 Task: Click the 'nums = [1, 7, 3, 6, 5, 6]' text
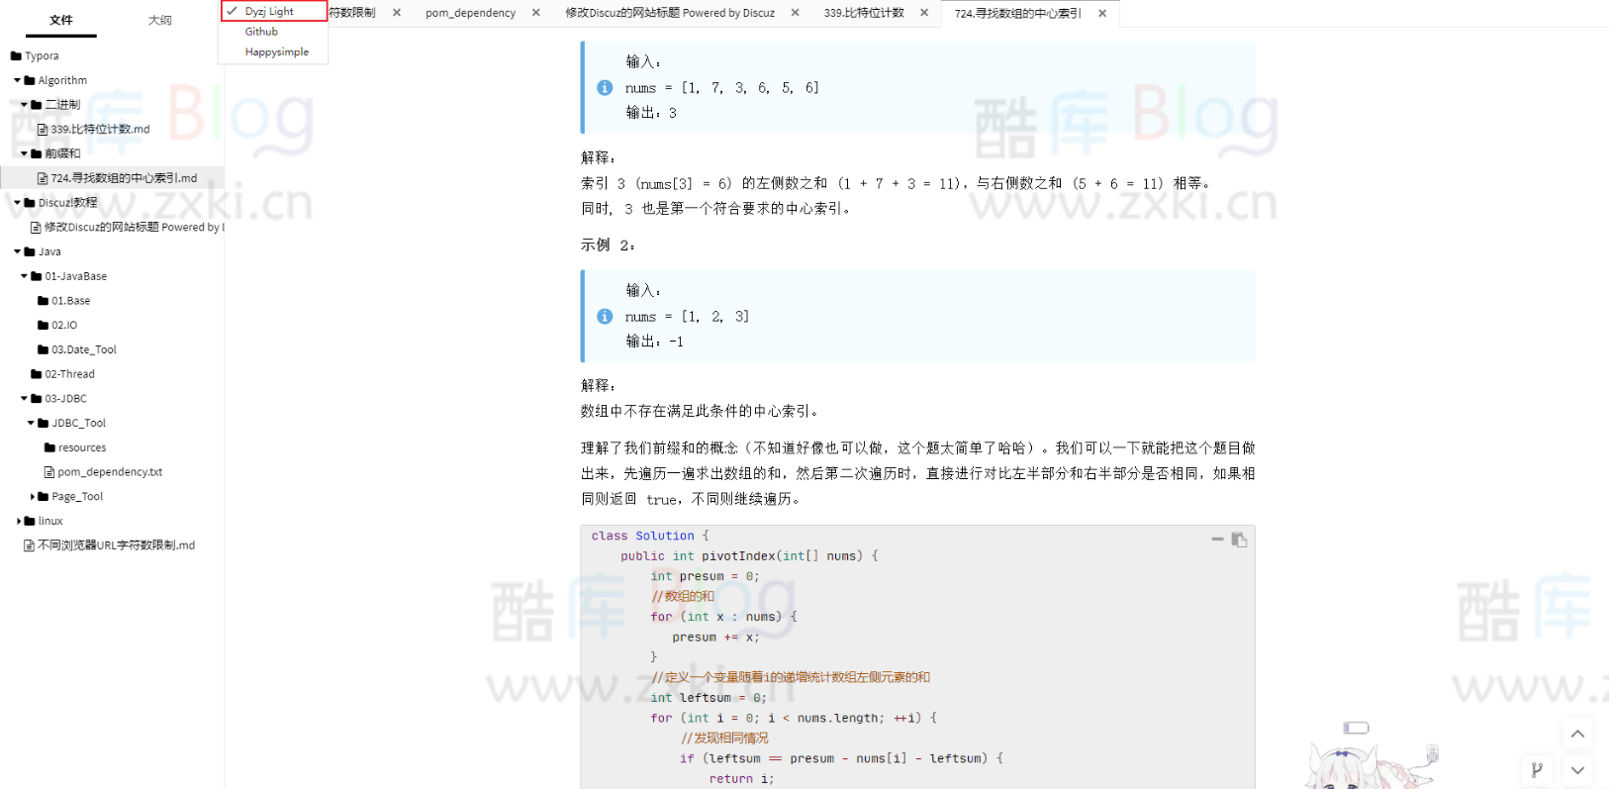pyautogui.click(x=722, y=88)
